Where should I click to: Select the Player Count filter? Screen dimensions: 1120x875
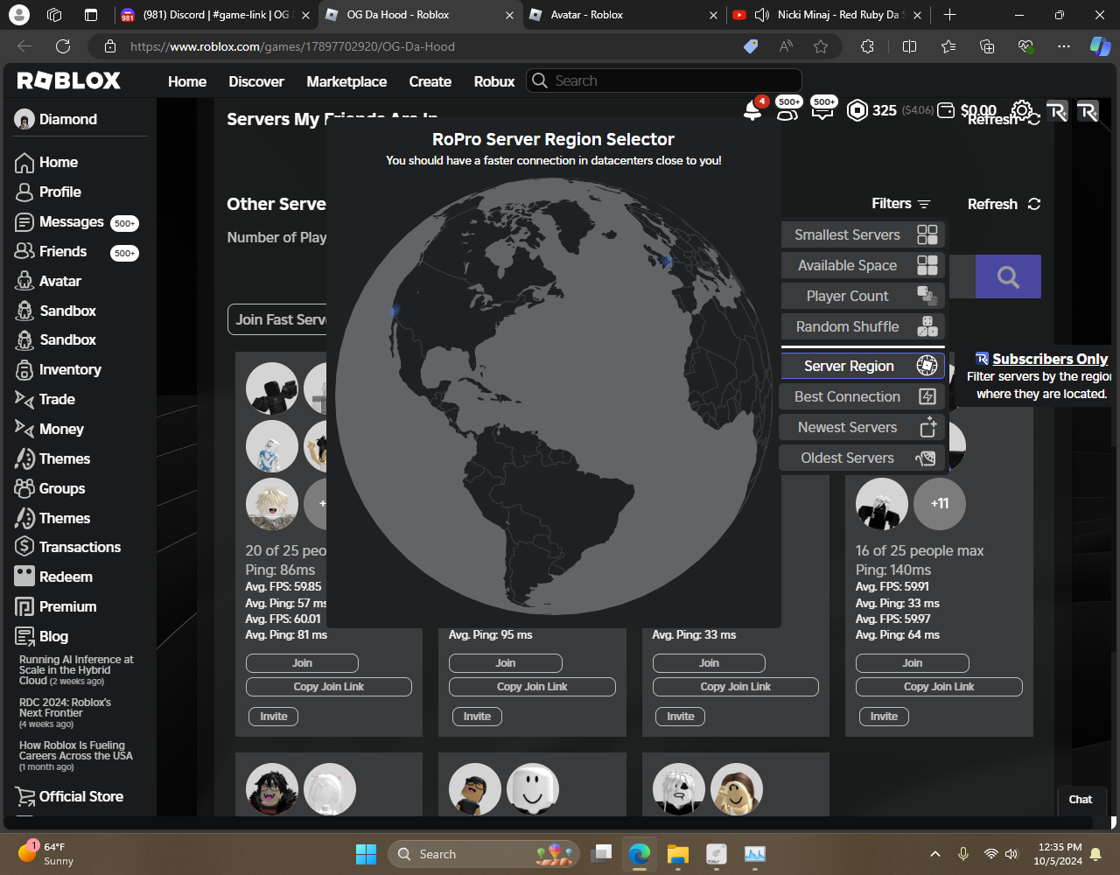pyautogui.click(x=863, y=296)
